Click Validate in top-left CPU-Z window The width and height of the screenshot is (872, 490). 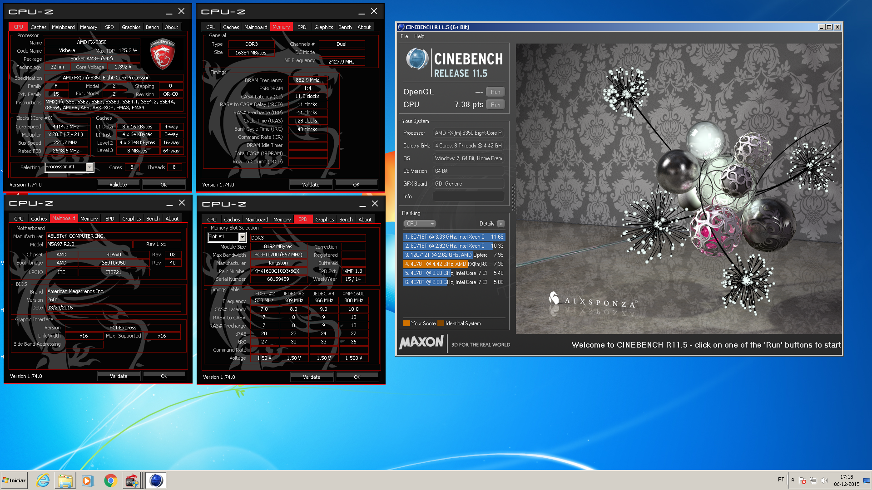(119, 185)
